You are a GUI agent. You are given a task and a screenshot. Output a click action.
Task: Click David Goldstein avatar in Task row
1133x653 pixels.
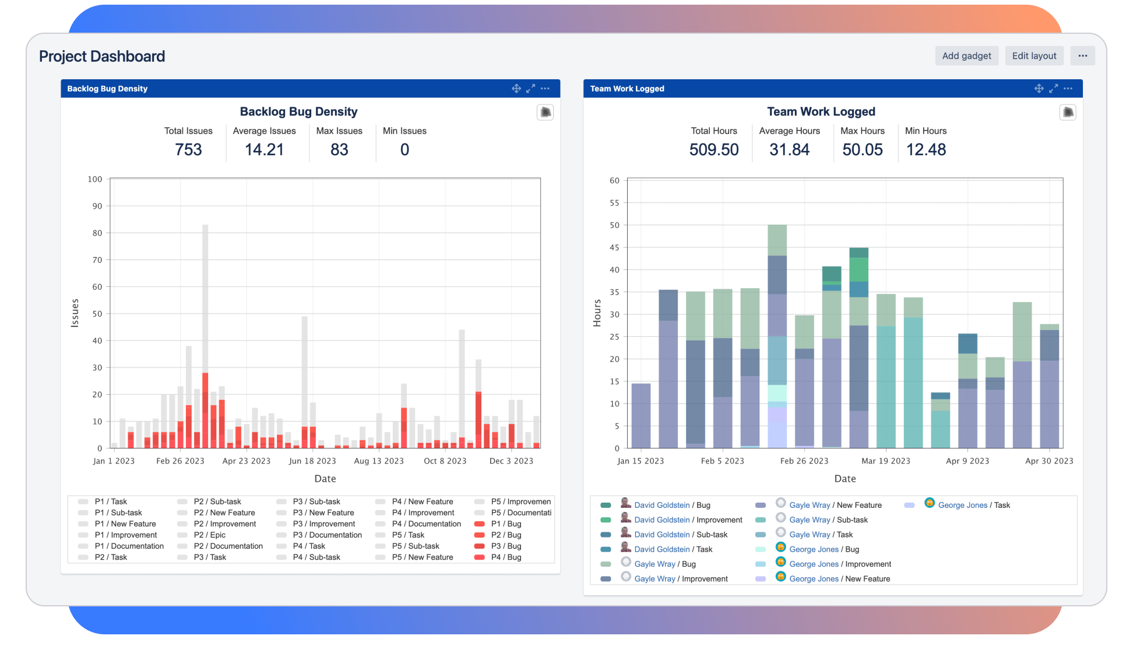(625, 547)
